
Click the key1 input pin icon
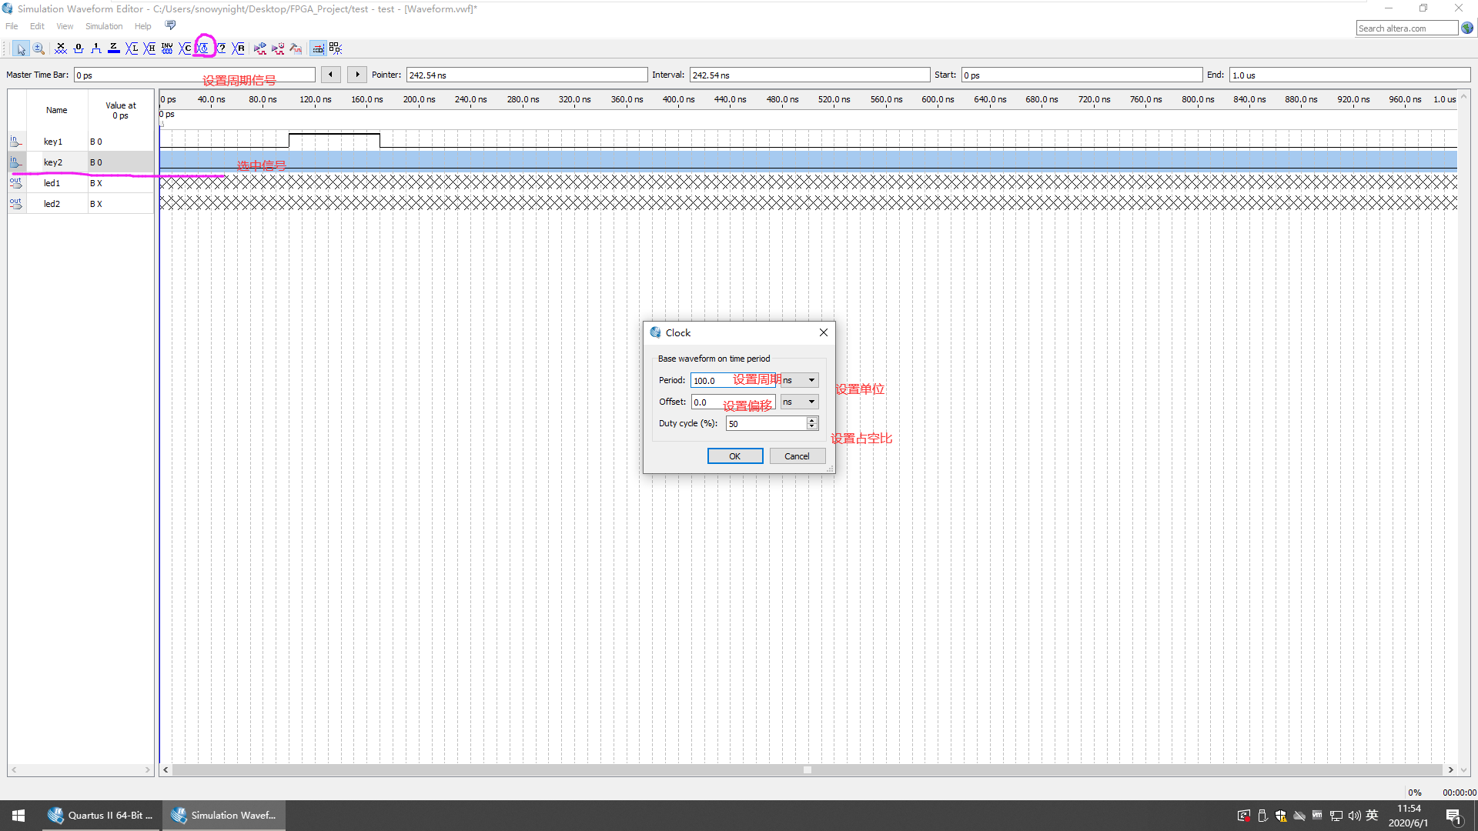pyautogui.click(x=16, y=142)
